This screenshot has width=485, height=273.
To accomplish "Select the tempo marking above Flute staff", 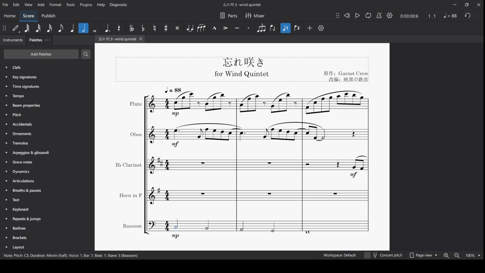I will tap(173, 90).
